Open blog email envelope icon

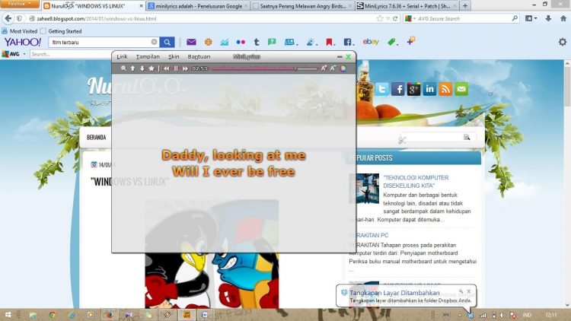click(461, 89)
